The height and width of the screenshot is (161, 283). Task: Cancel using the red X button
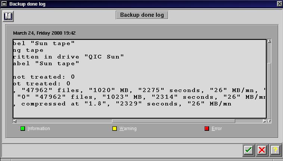tap(262, 150)
